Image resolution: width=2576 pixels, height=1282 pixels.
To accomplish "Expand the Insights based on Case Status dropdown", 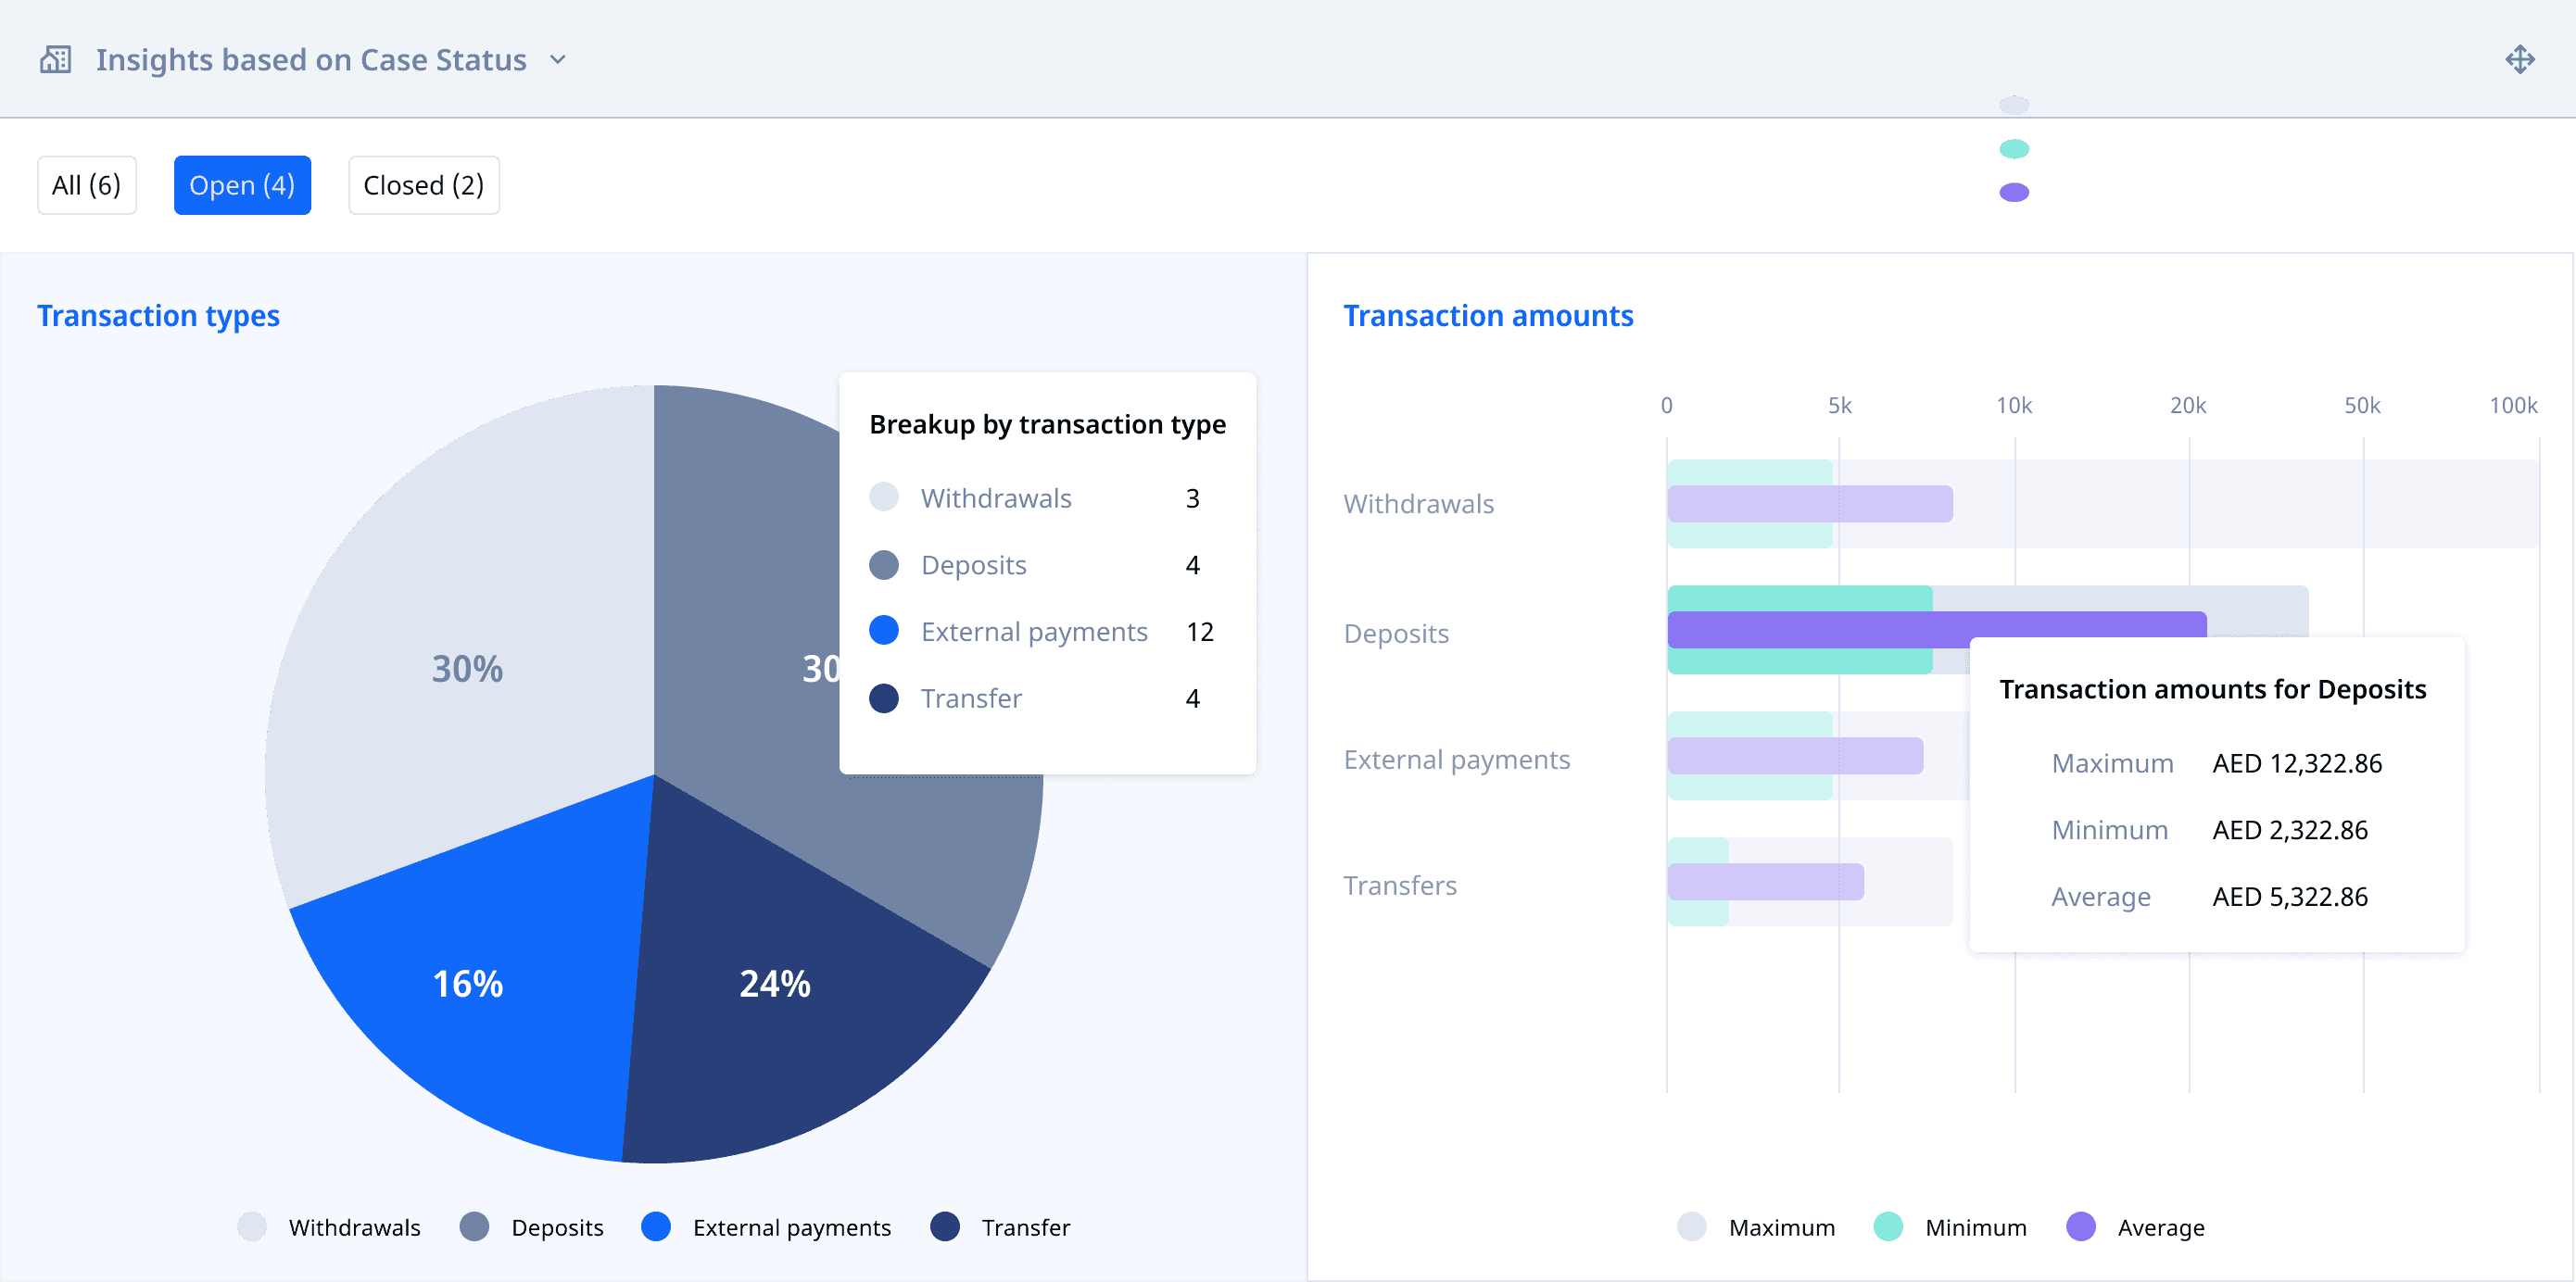I will click(558, 60).
